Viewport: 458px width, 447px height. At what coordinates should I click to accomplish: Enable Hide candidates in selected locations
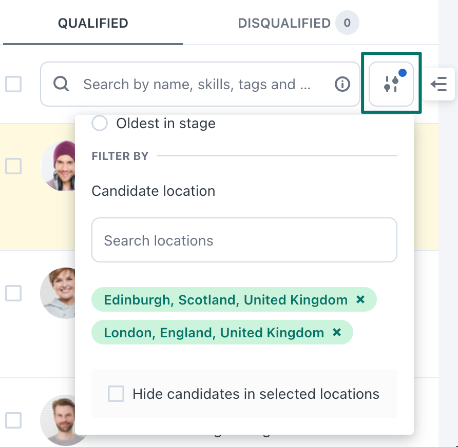click(x=116, y=394)
